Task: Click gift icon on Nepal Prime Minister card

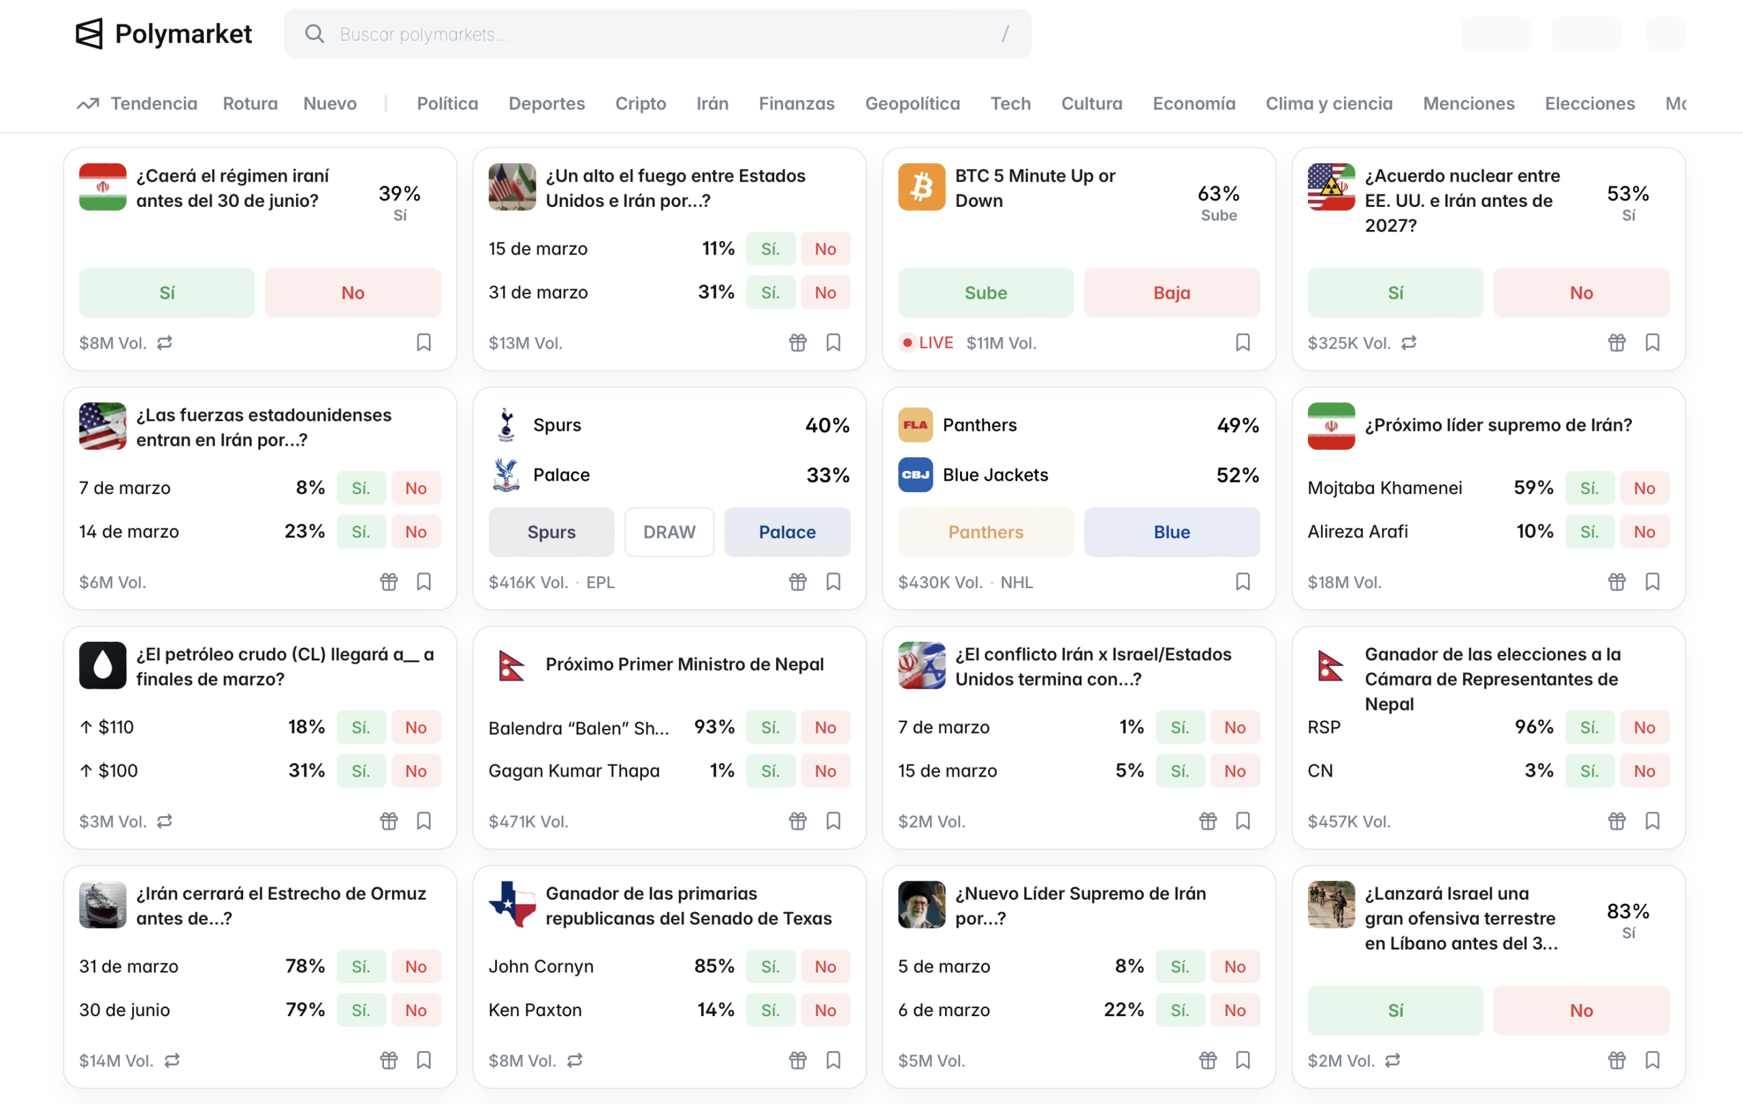Action: pos(797,821)
